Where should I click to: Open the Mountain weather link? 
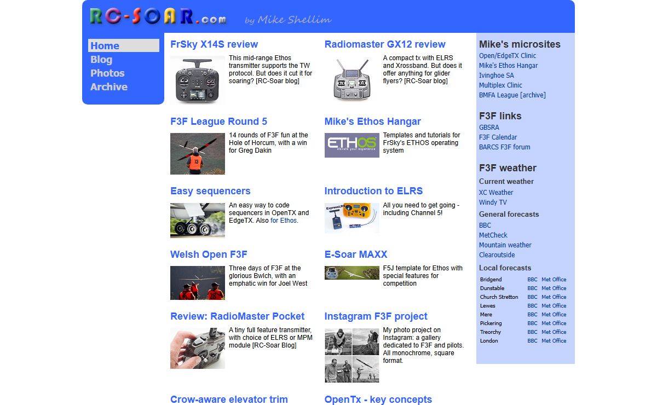pos(505,245)
